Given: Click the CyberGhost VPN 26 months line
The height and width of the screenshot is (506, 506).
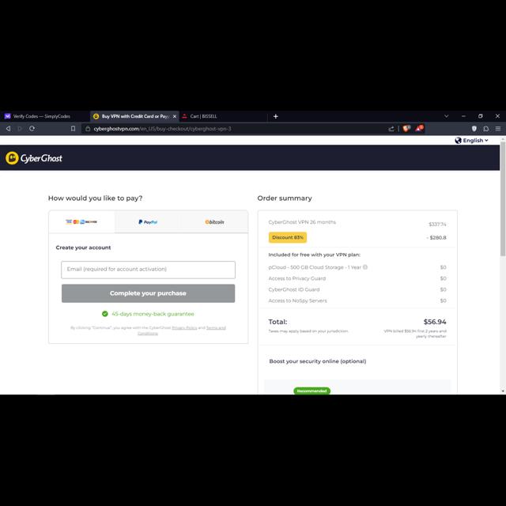Looking at the screenshot, I should click(302, 222).
